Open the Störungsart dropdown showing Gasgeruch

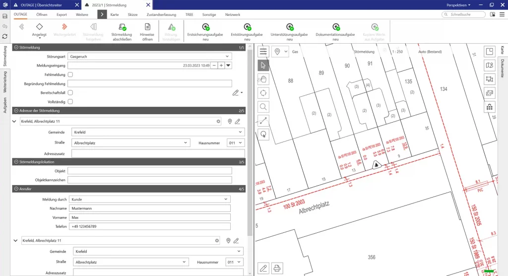(228, 57)
